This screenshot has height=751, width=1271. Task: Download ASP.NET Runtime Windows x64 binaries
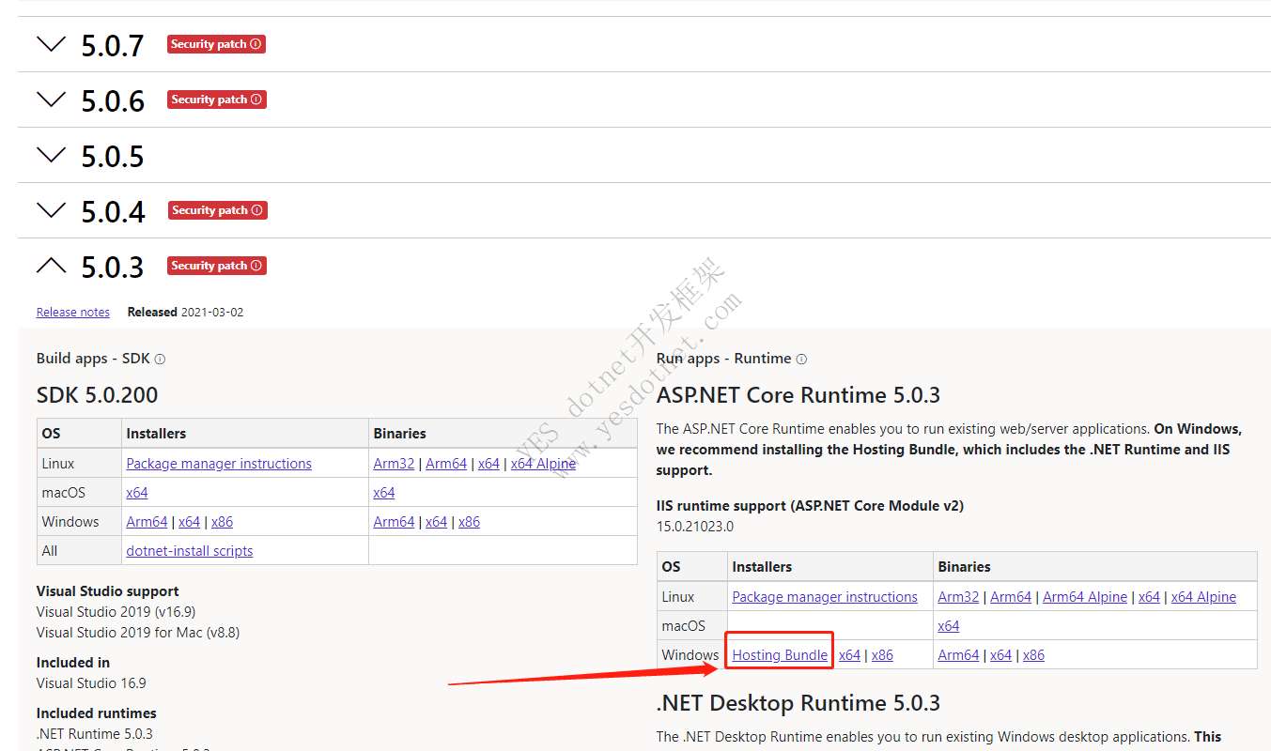[1001, 655]
